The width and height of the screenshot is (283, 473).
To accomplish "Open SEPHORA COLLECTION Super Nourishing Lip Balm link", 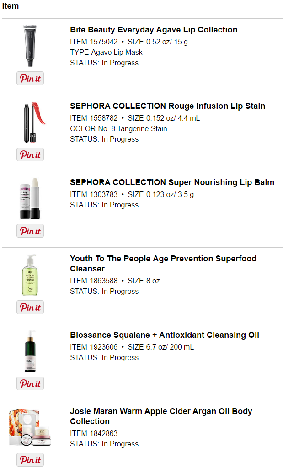I will click(x=172, y=182).
